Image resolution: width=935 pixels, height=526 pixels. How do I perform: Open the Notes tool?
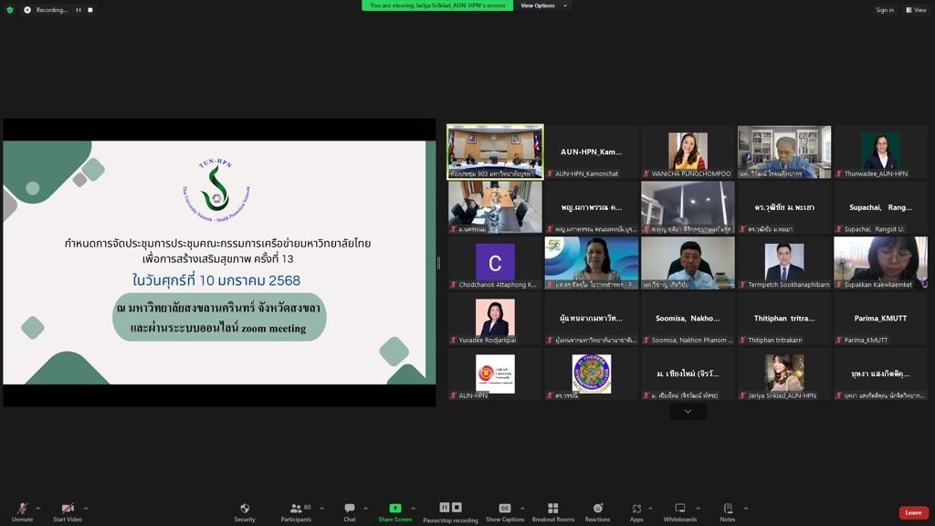[728, 510]
